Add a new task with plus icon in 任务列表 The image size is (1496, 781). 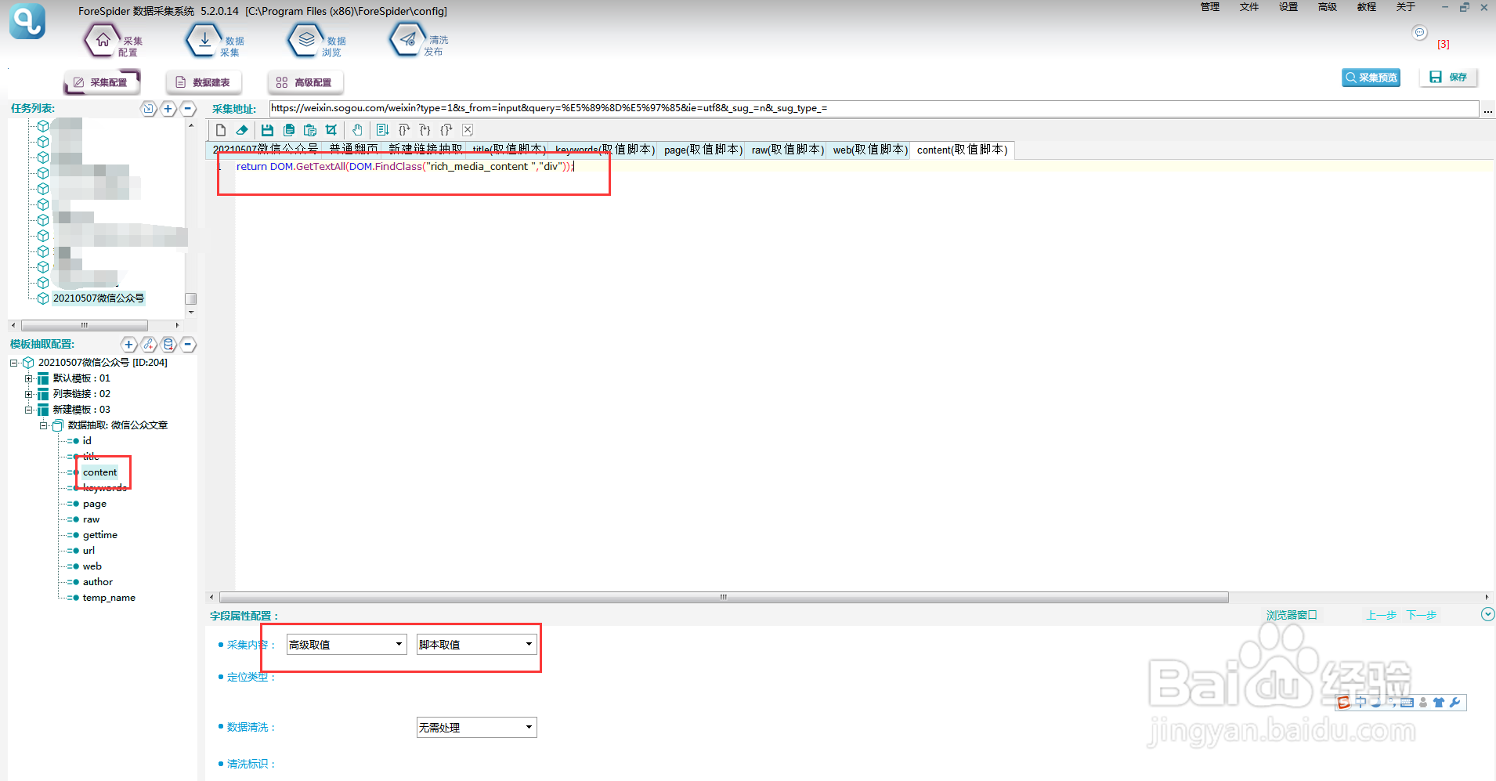click(168, 109)
